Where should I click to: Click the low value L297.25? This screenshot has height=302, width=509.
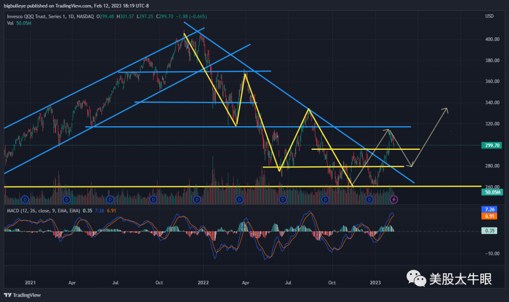tap(145, 16)
